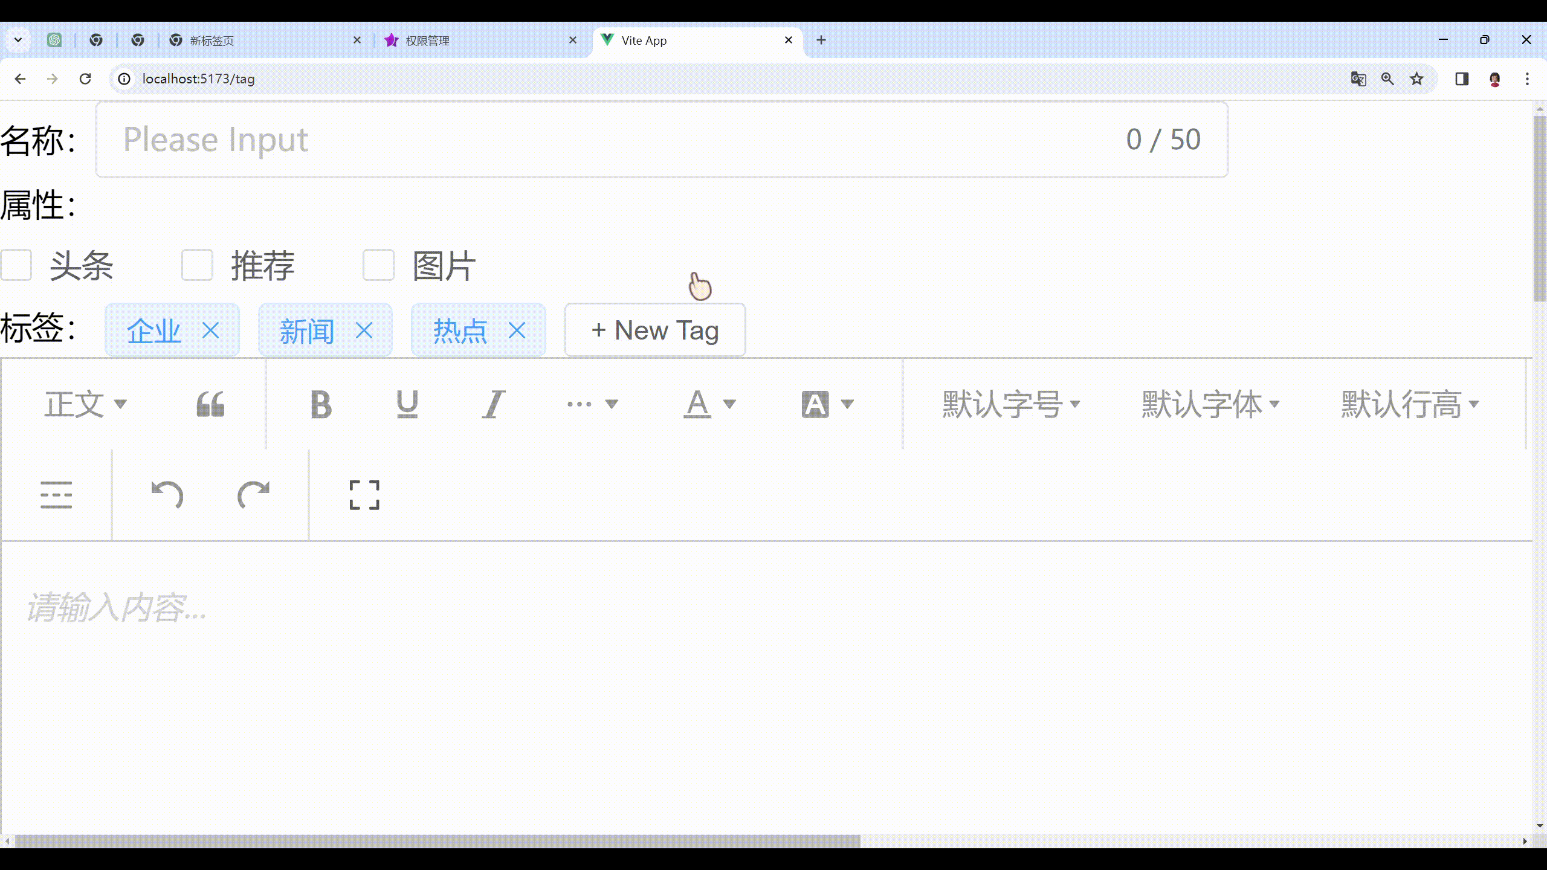Insert a blockquote
Image resolution: width=1547 pixels, height=870 pixels.
pos(210,404)
